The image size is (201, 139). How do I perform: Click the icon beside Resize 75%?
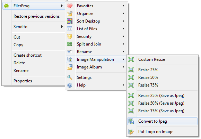click(x=131, y=85)
